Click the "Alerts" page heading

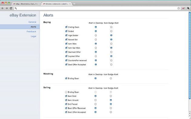[x=49, y=15]
